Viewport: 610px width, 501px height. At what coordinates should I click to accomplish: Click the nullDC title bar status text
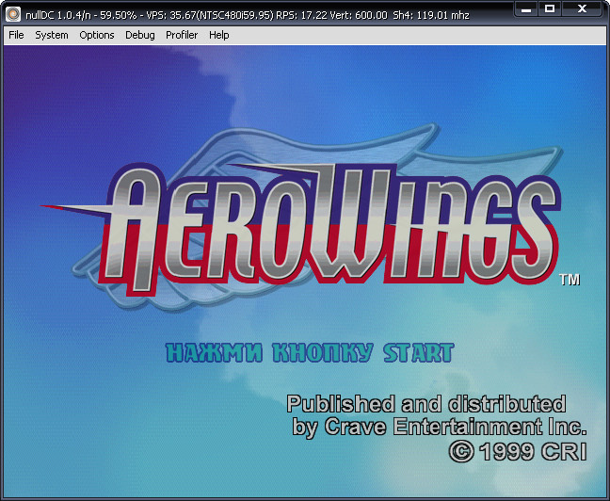248,15
